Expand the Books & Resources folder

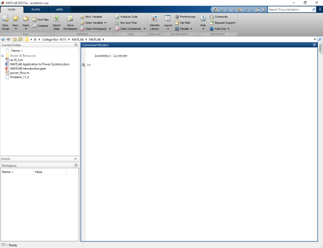click(x=2, y=56)
